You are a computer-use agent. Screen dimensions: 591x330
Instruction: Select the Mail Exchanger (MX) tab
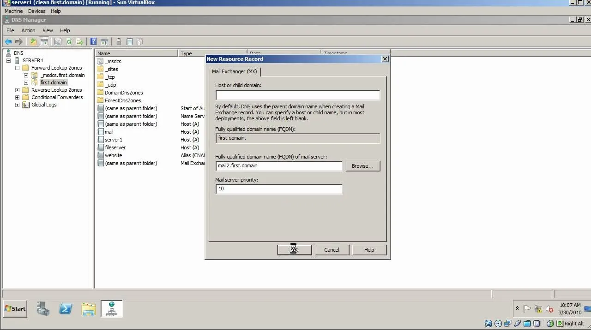pyautogui.click(x=234, y=71)
